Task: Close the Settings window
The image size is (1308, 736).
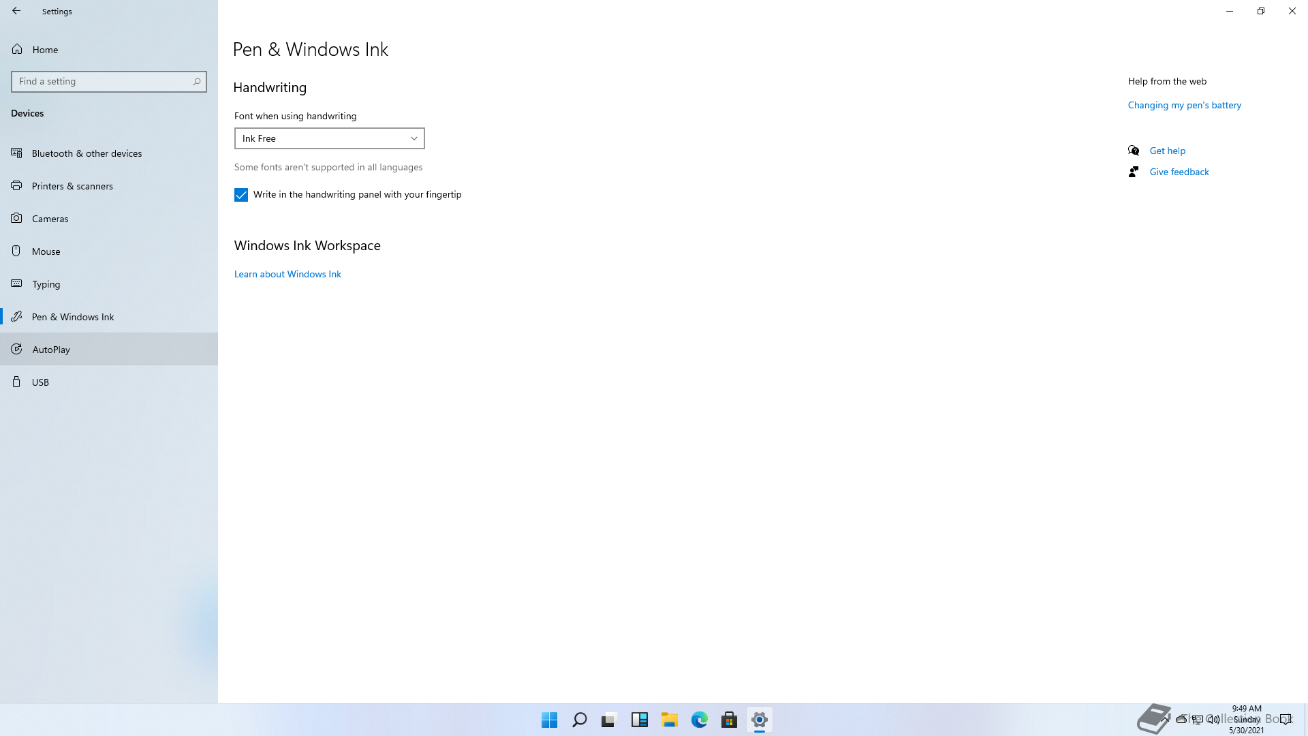Action: (1292, 11)
